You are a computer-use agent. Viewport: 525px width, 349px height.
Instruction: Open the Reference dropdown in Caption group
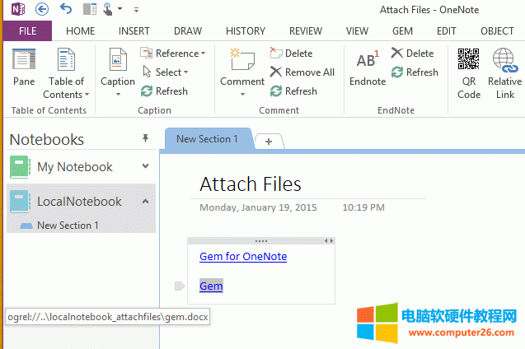[x=173, y=54]
